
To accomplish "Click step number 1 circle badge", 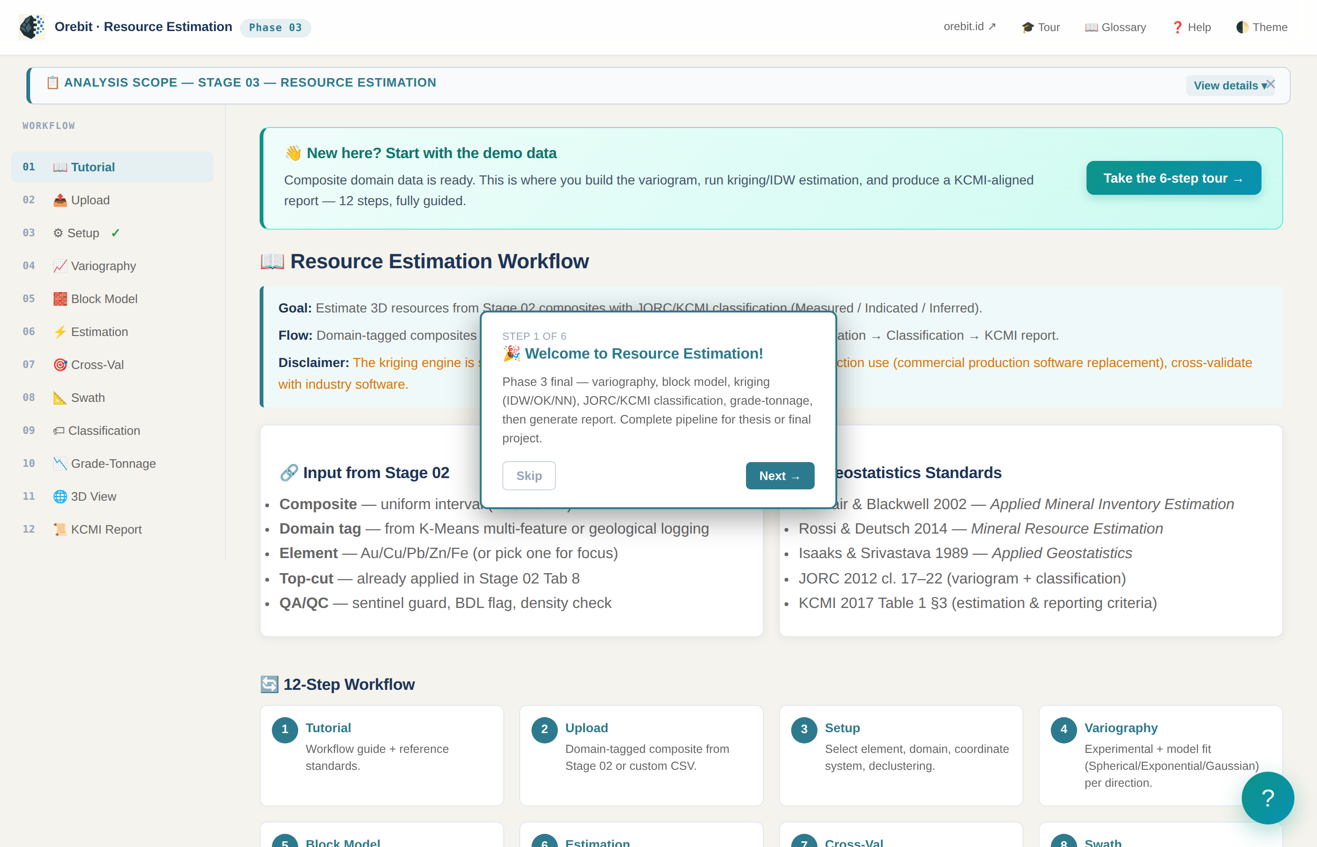I will 285,729.
